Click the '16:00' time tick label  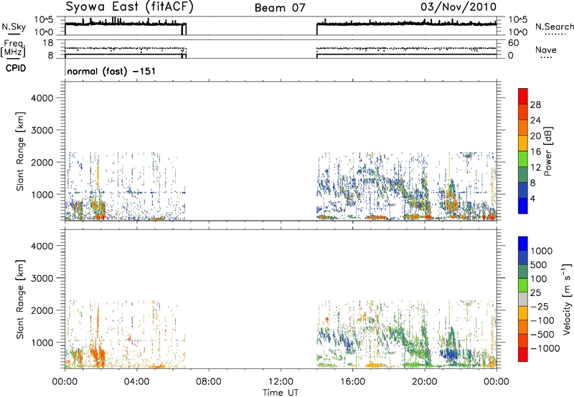[x=352, y=382]
